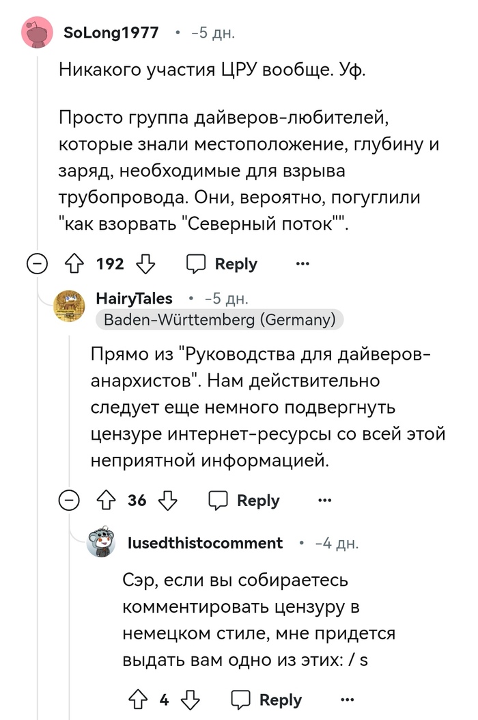The image size is (478, 720).
Task: Reply to Iusedthistocomment's comment
Action: [x=267, y=699]
